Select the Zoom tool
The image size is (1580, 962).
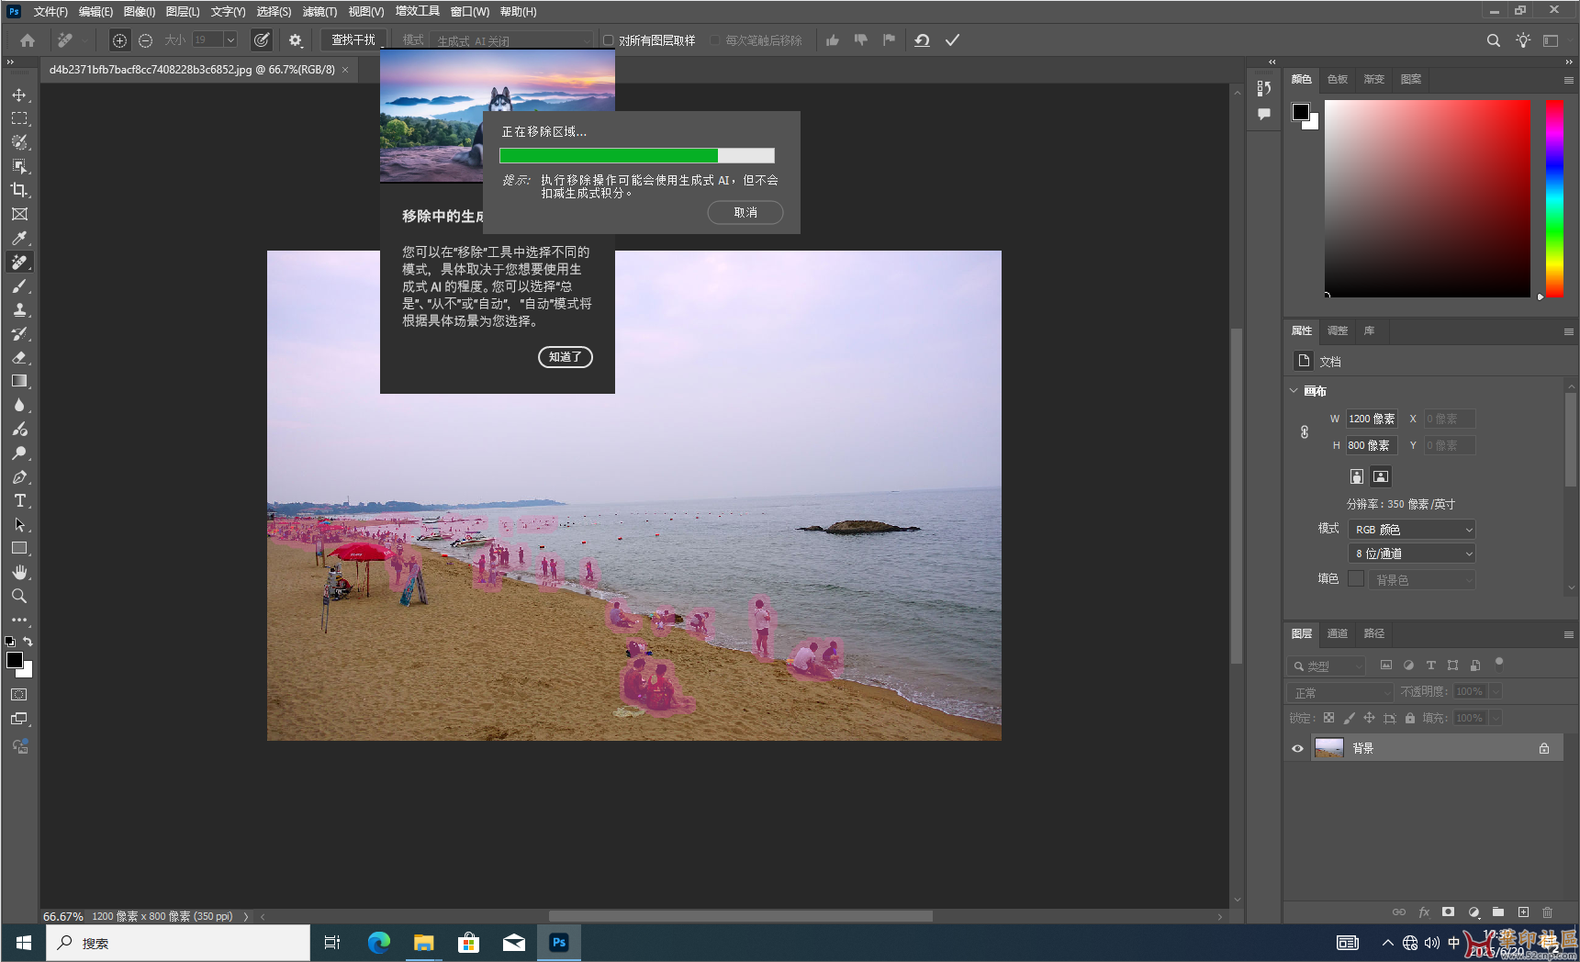tap(19, 597)
